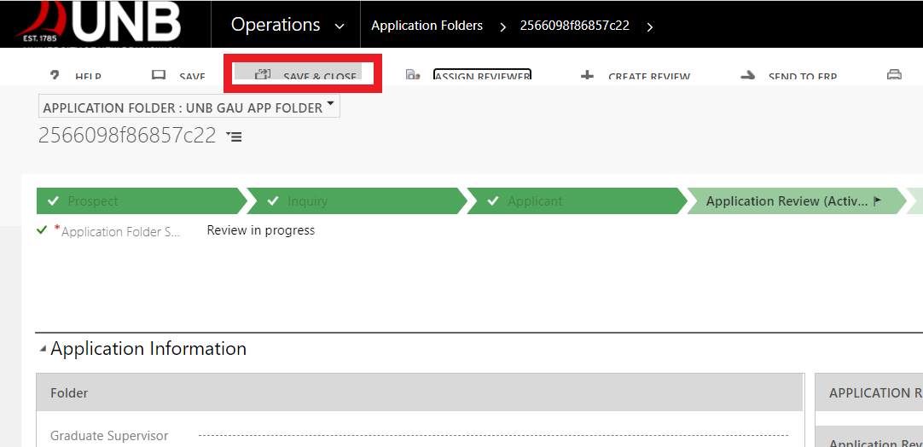Click the Assign Reviewer person icon

(x=413, y=76)
